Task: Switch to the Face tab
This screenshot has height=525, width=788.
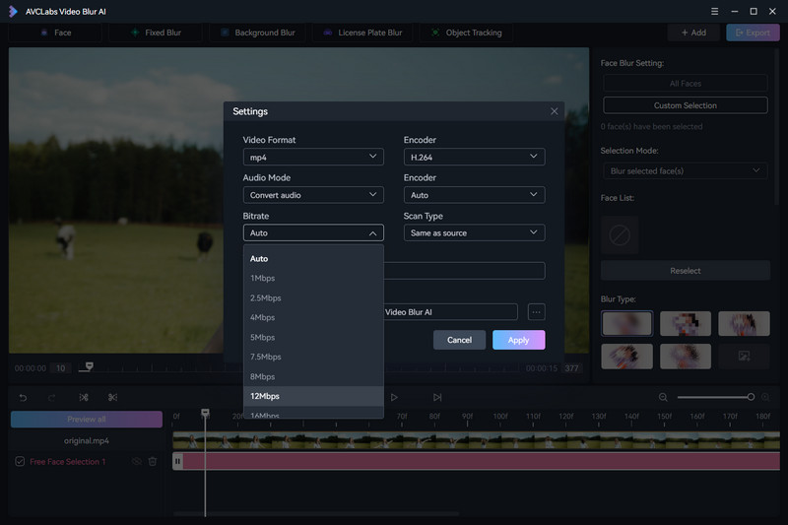Action: [x=55, y=33]
